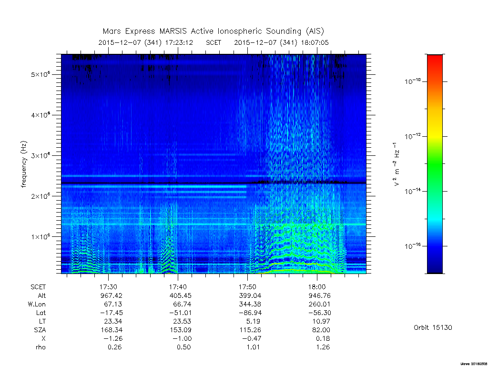Click the 18:00 SCET time label

click(x=317, y=287)
